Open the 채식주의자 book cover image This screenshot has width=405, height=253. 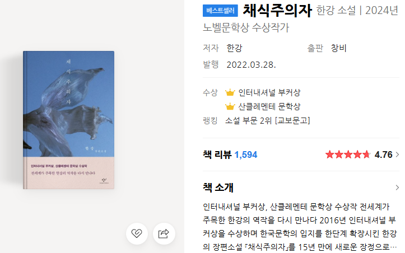pos(69,120)
